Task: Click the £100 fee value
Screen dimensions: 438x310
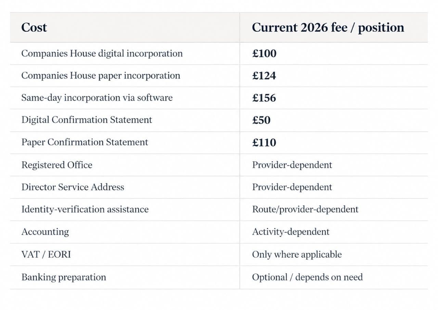Action: (264, 53)
